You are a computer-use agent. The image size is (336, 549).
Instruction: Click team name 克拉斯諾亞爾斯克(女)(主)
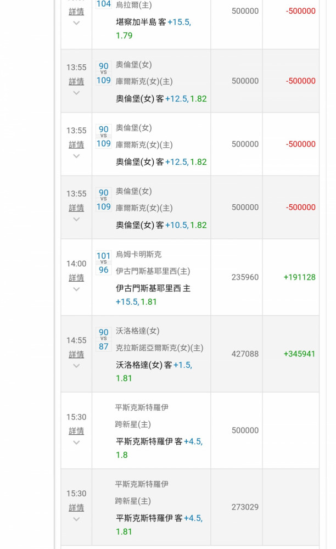(159, 348)
